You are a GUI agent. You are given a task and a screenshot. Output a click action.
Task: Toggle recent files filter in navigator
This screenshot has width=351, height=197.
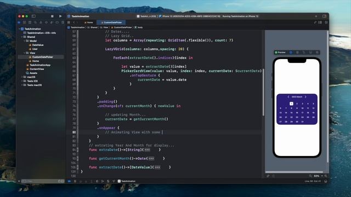[59, 181]
